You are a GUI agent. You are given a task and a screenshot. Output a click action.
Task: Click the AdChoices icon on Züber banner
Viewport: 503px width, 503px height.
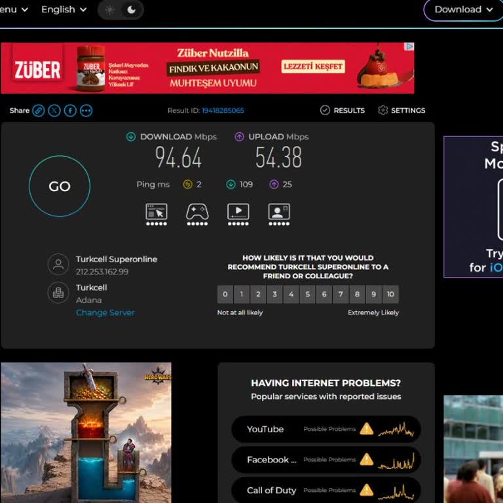pos(409,47)
